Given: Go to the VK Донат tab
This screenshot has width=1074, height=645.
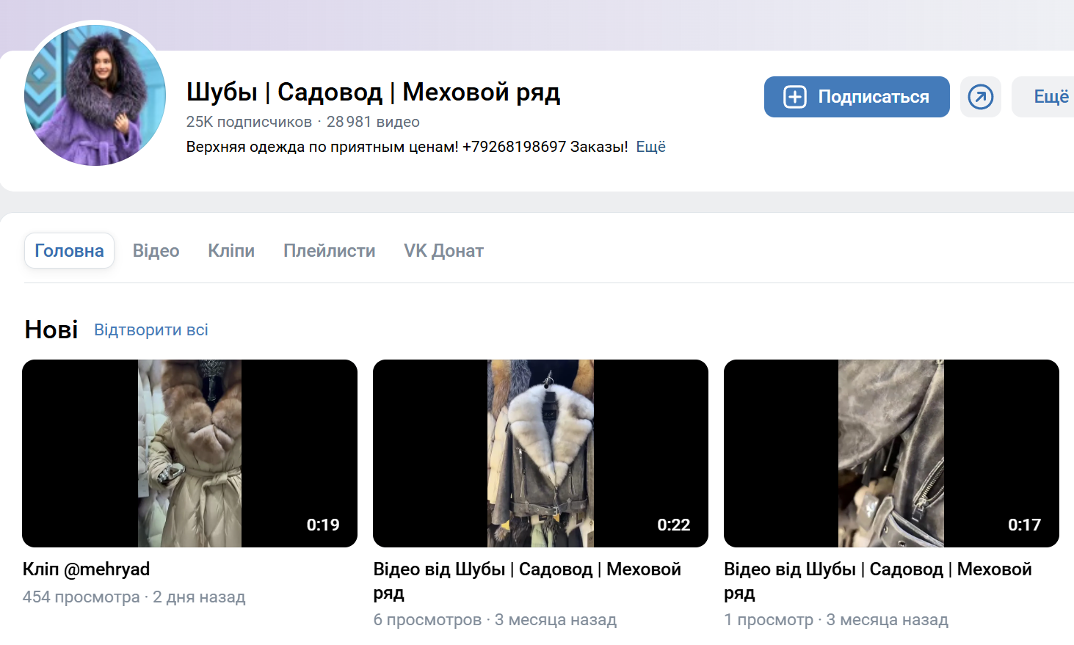Looking at the screenshot, I should tap(443, 251).
